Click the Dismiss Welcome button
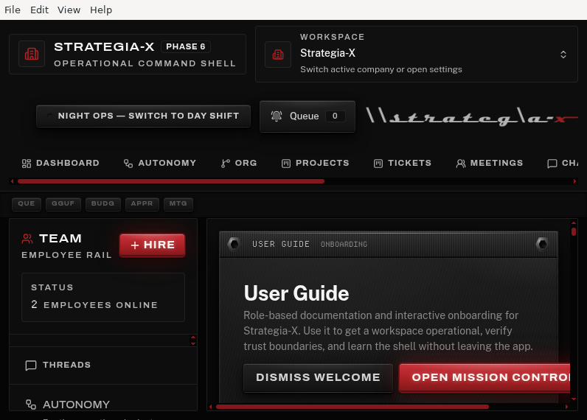 pyautogui.click(x=318, y=377)
